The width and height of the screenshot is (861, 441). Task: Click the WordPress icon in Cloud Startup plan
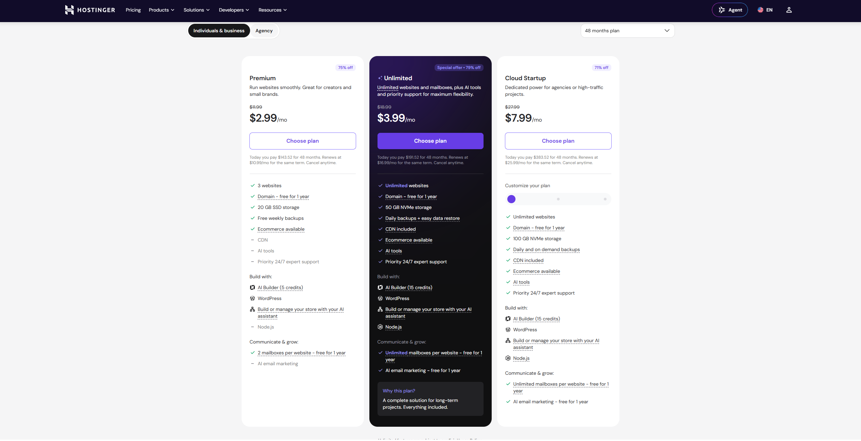tap(508, 330)
